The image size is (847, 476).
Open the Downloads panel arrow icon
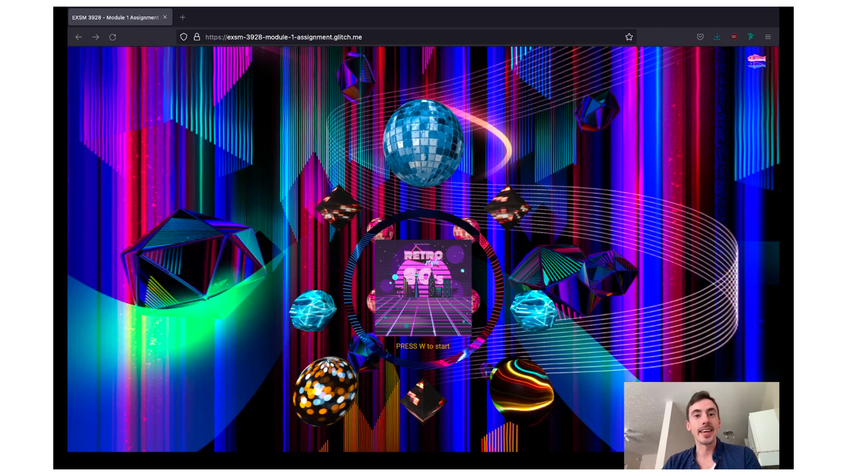[x=717, y=37]
